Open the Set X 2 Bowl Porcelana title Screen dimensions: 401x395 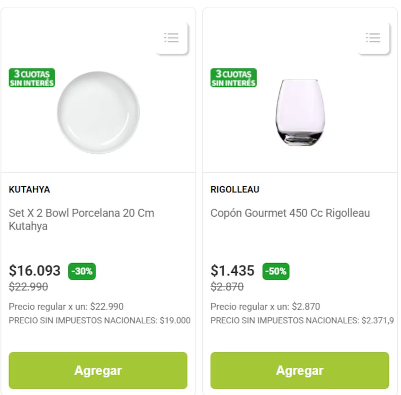pyautogui.click(x=81, y=219)
